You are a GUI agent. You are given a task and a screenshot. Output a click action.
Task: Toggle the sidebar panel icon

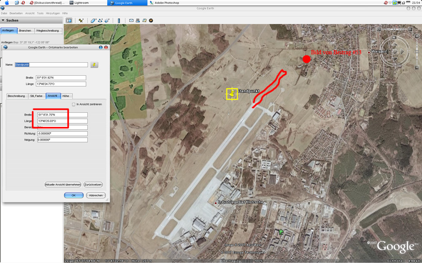tap(69, 20)
